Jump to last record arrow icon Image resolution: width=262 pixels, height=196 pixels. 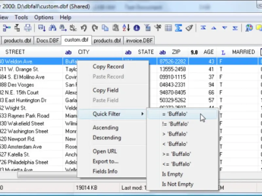point(235,28)
